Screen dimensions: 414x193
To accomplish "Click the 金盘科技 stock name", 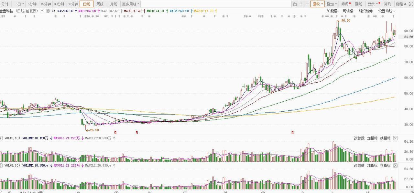I will click(x=6, y=11).
